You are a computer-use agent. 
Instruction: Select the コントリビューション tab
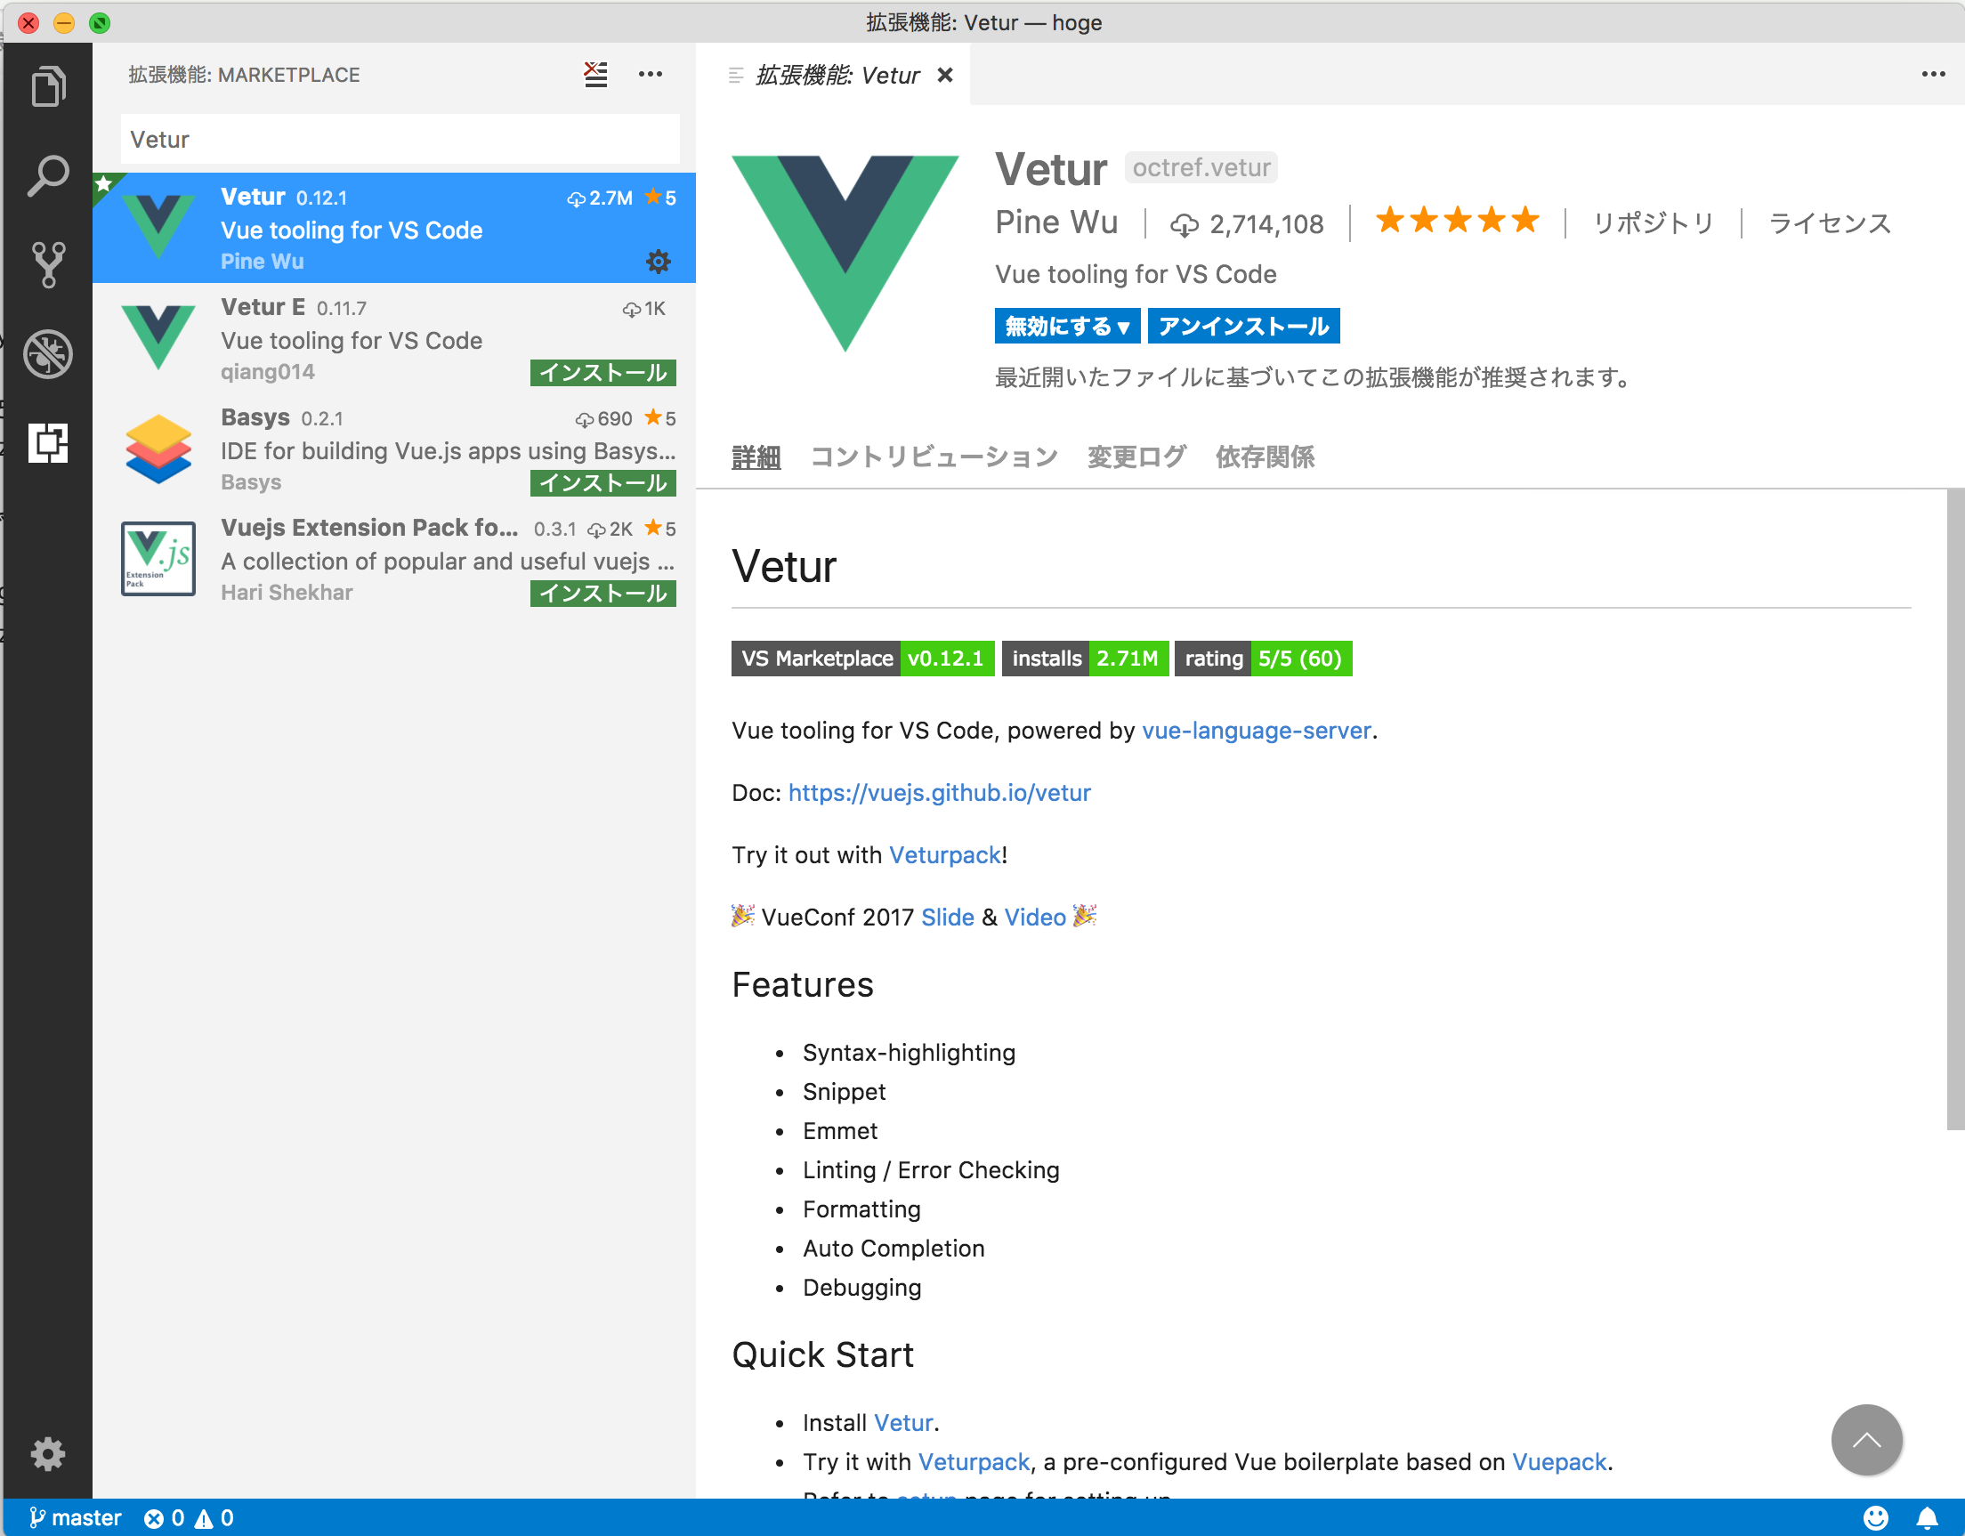934,457
